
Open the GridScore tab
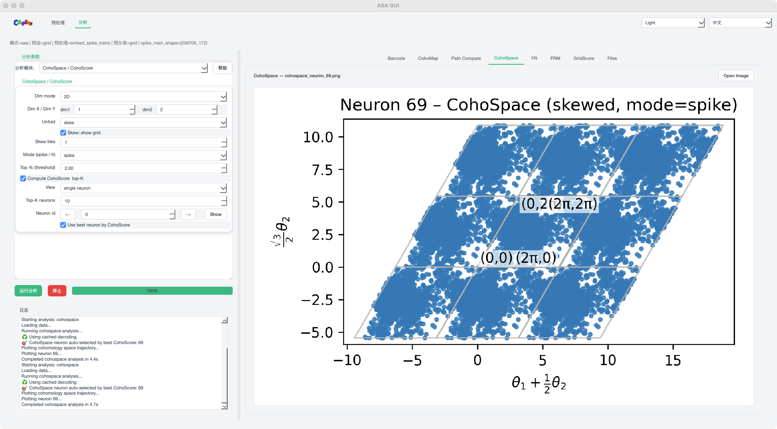[584, 58]
